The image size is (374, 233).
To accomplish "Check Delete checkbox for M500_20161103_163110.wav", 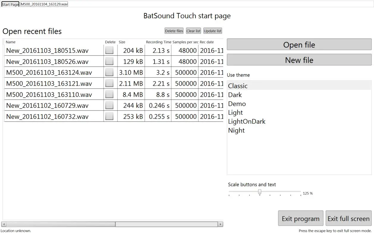I will [109, 94].
